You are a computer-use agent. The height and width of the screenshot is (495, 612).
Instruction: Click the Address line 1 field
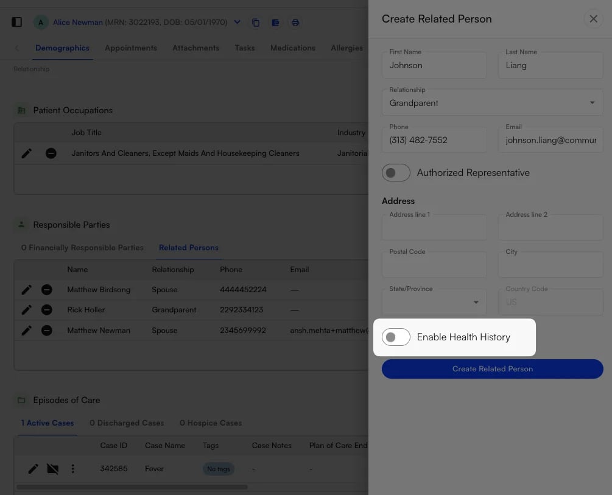(x=434, y=227)
